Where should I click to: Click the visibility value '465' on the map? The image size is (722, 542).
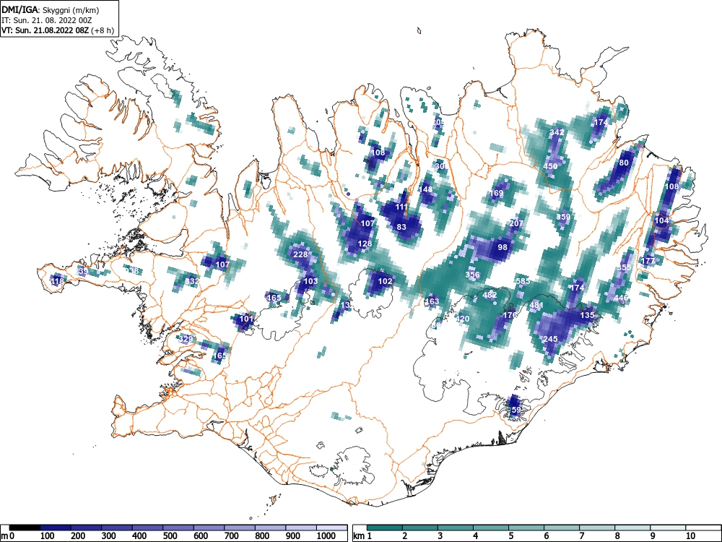(274, 298)
